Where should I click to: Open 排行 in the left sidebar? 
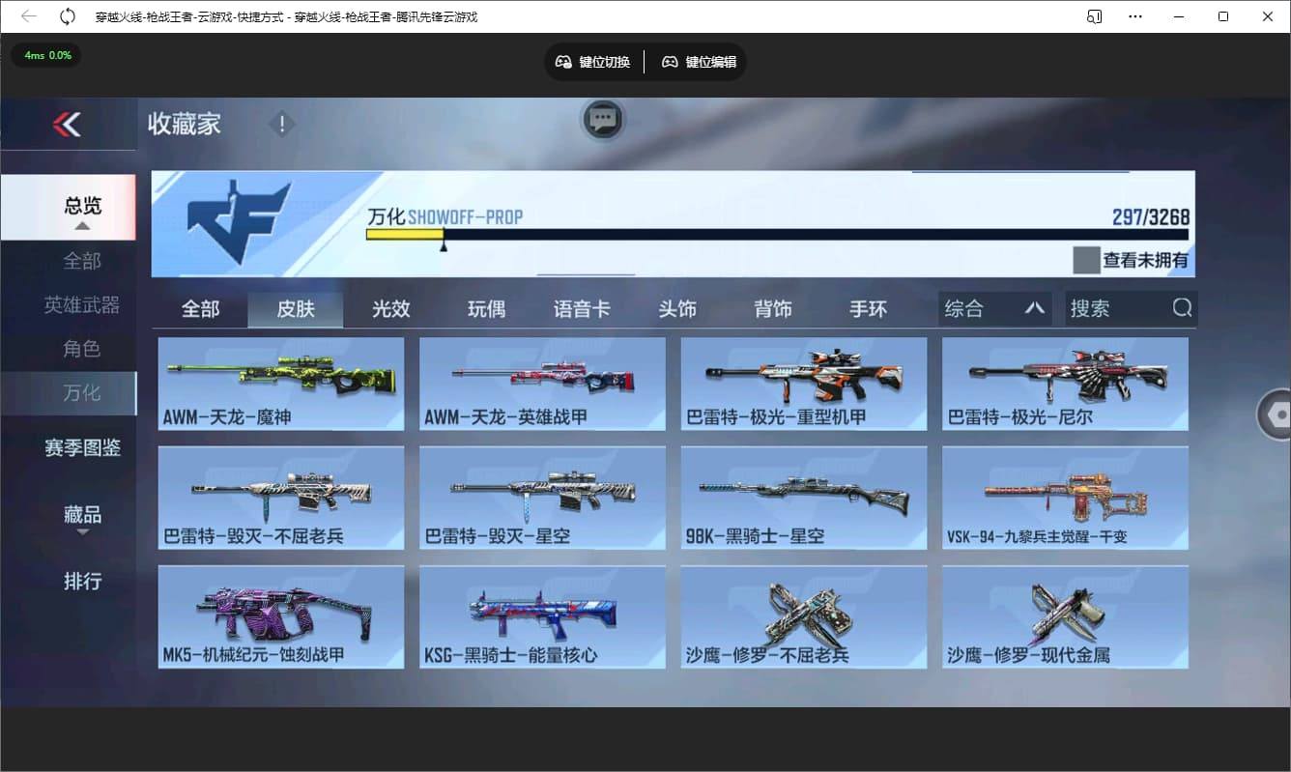[82, 582]
